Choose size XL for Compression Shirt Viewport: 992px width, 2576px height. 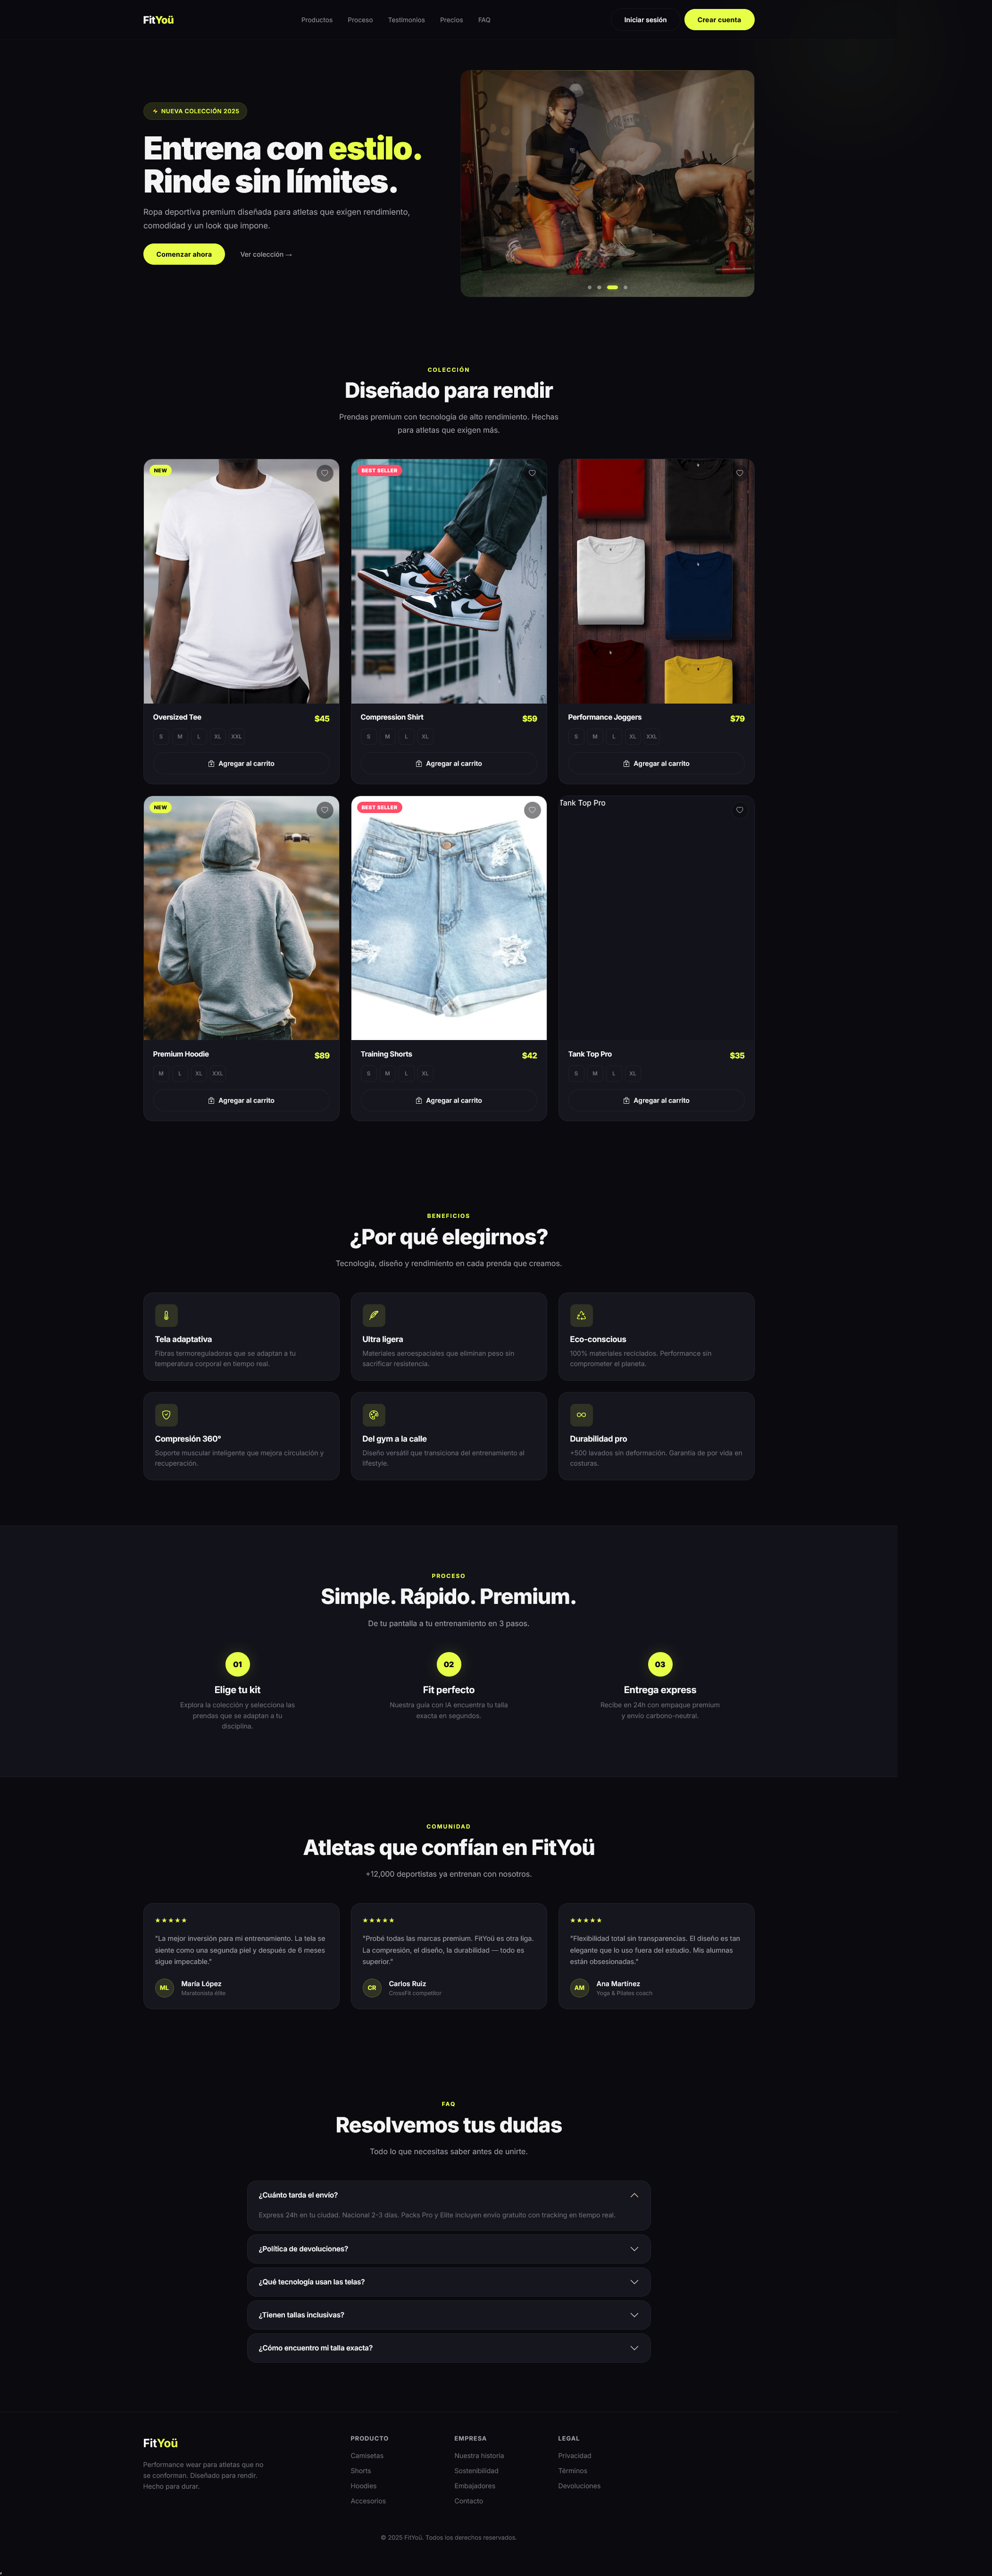pyautogui.click(x=425, y=737)
